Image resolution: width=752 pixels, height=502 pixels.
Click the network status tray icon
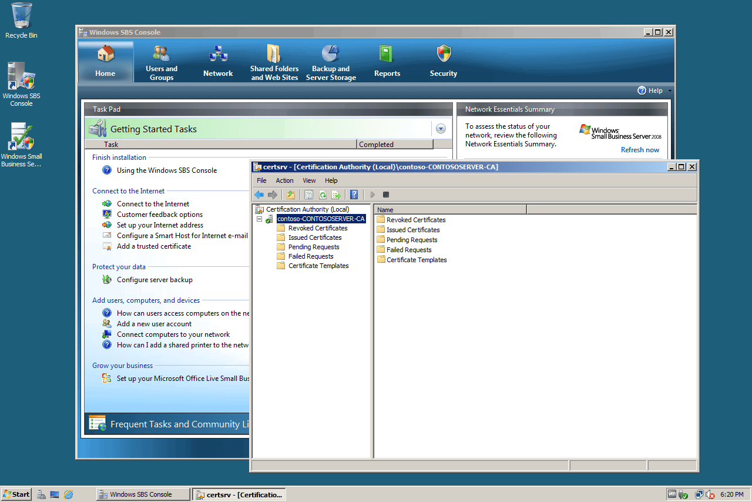coord(699,494)
